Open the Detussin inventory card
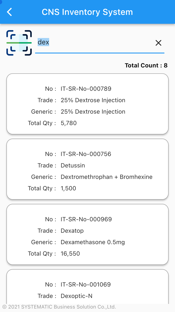Screen dimensions: 175x312 tap(87, 169)
